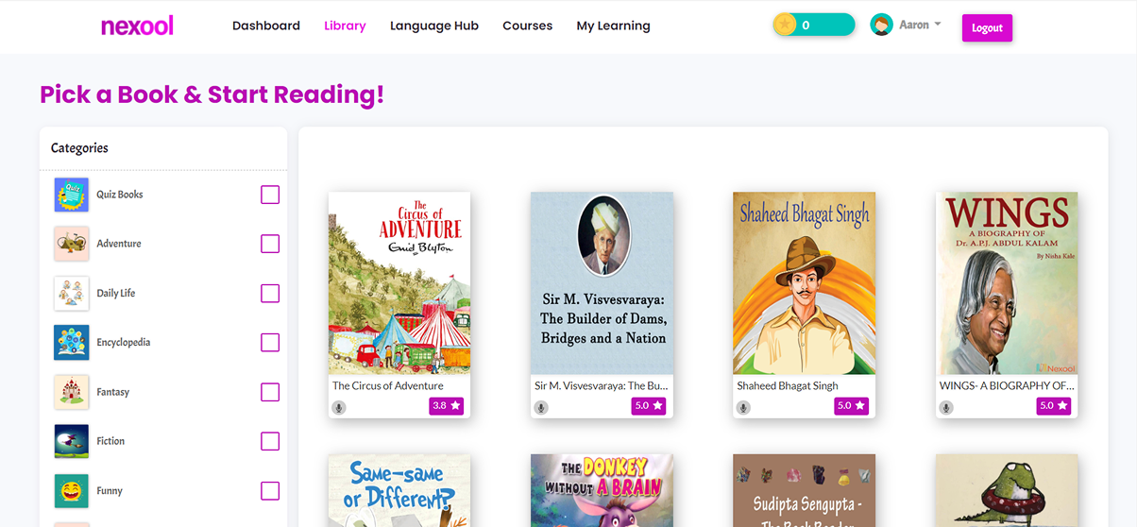1137x527 pixels.
Task: Go to the Dashboard tab
Action: pos(266,25)
